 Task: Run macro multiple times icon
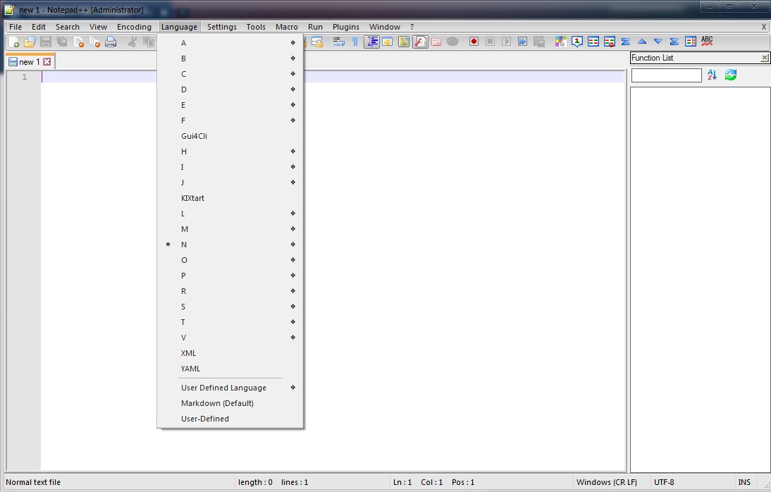point(523,42)
